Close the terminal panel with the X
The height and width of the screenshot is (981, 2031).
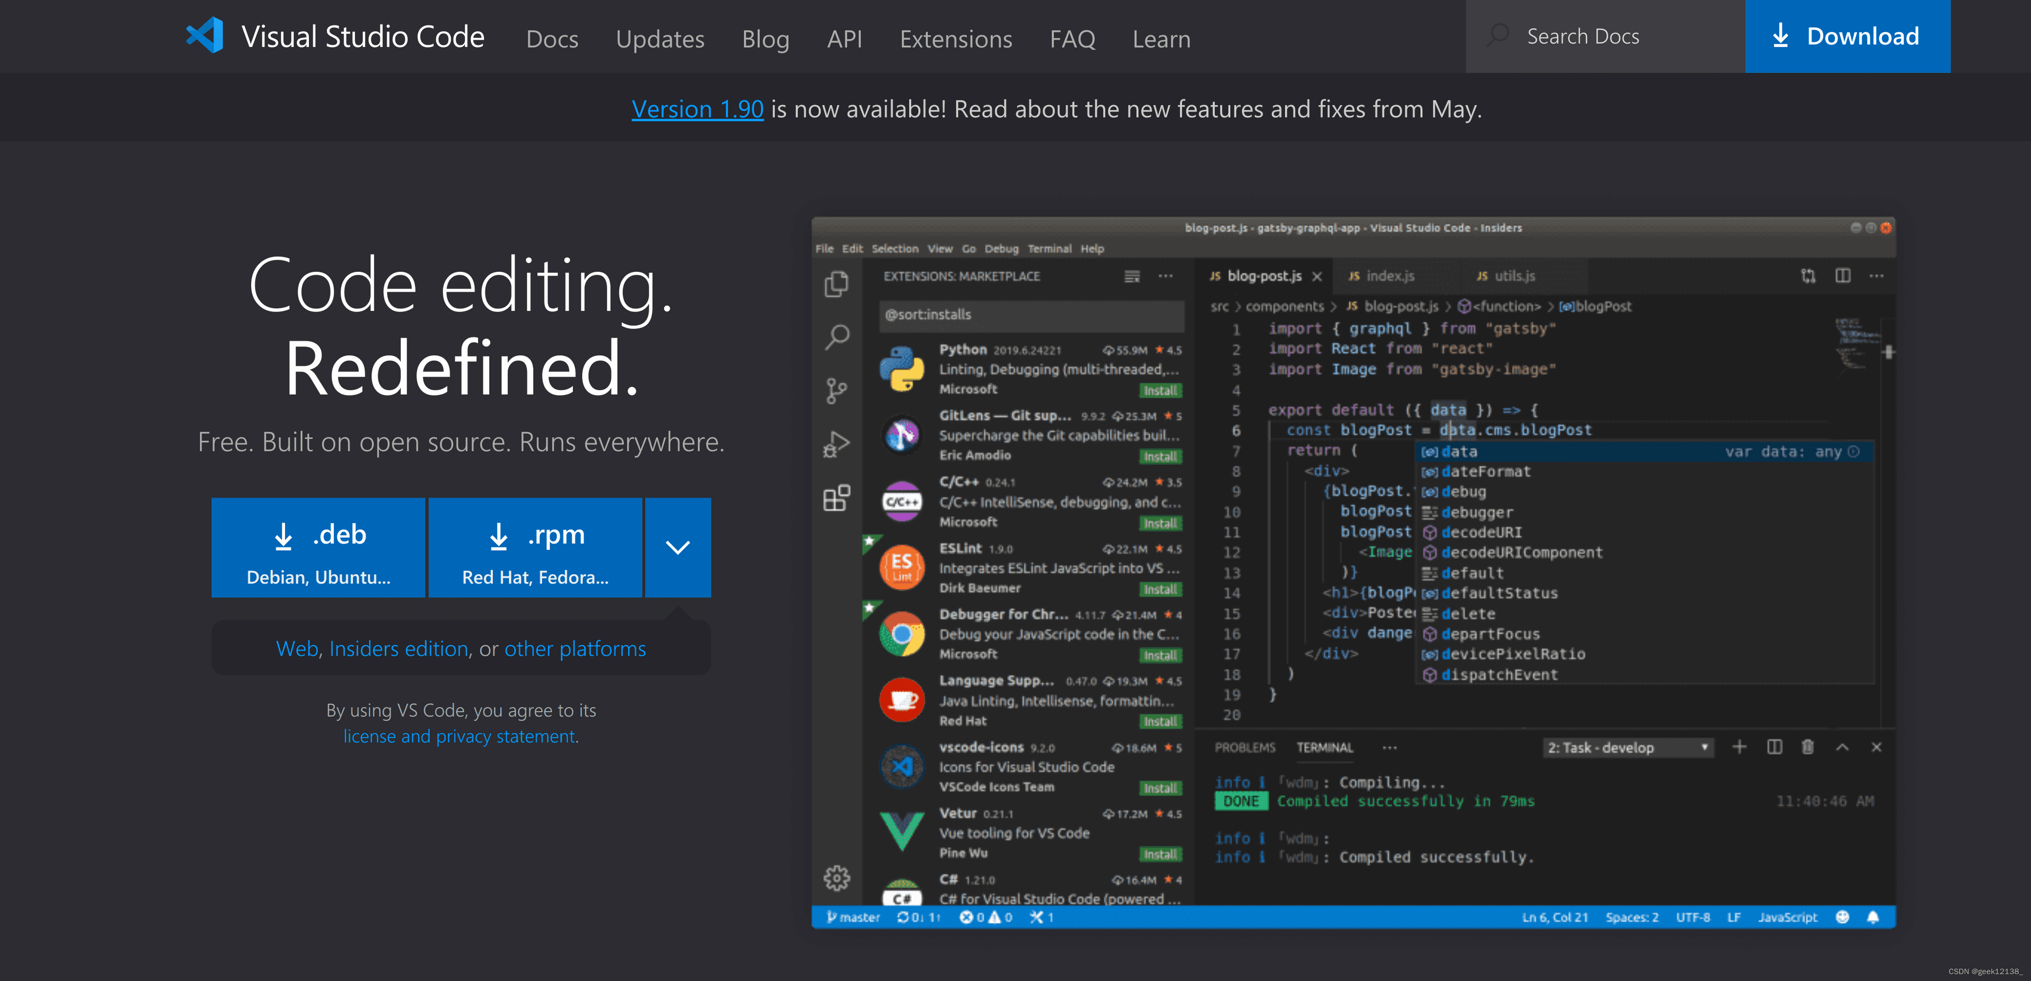[x=1877, y=747]
